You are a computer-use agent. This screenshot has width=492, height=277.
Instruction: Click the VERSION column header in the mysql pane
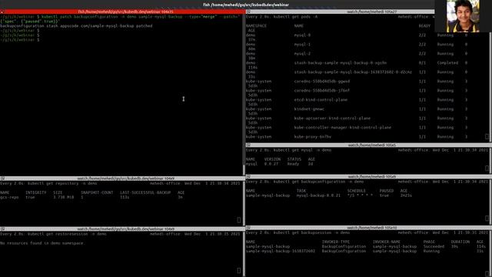tap(272, 159)
